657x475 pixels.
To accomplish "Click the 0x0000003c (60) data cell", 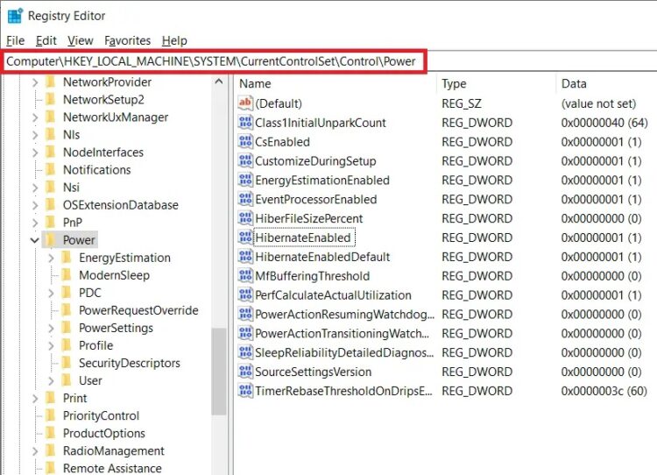I will pos(604,391).
